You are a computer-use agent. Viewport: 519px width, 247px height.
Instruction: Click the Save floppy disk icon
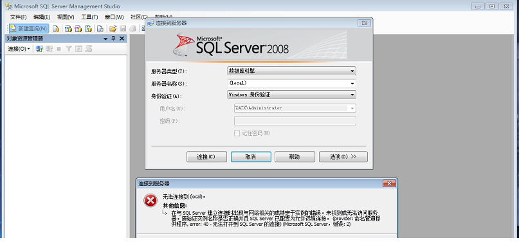[123, 28]
